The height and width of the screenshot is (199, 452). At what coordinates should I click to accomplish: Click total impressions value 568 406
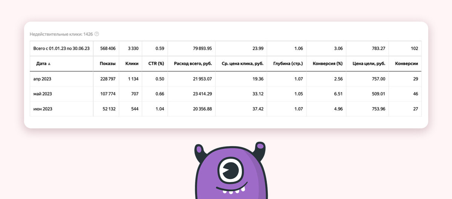pos(107,48)
